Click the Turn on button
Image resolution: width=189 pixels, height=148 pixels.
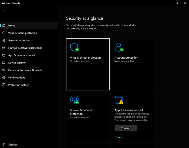[126, 128]
